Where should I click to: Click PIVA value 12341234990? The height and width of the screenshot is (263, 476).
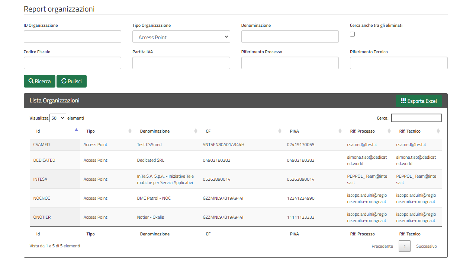tap(301, 198)
